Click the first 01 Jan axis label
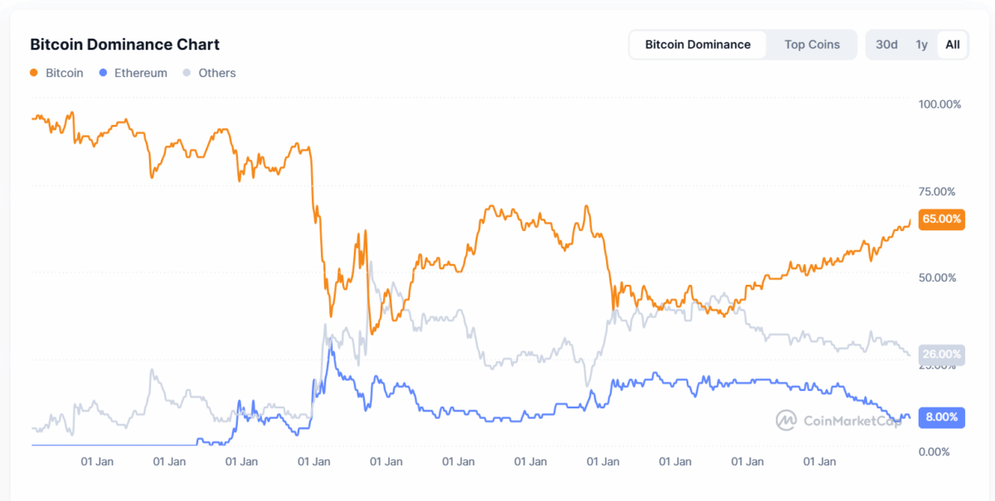995x501 pixels. tap(99, 461)
